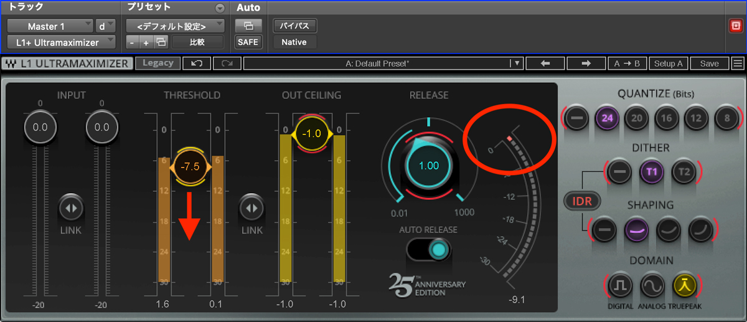Click the Threshold handle at -7.5
747x322 pixels.
coord(190,167)
